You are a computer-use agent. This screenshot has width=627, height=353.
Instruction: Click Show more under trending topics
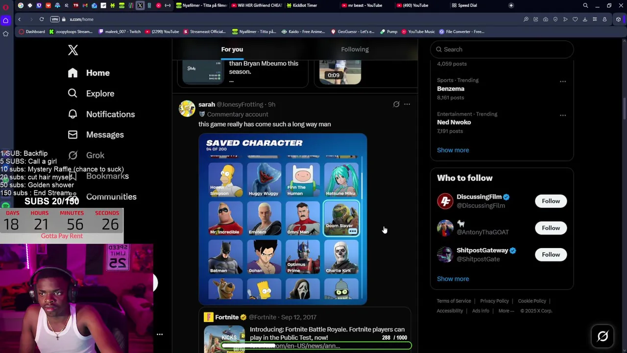coord(453,150)
